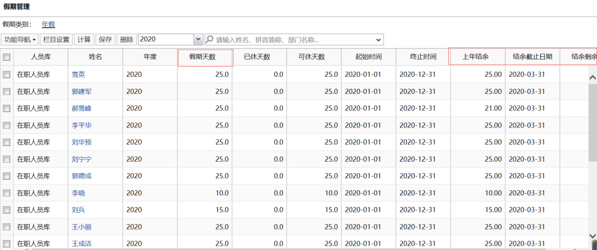This screenshot has height=250, width=597.
Task: Open the 年假 holiday type link
Action: point(49,24)
